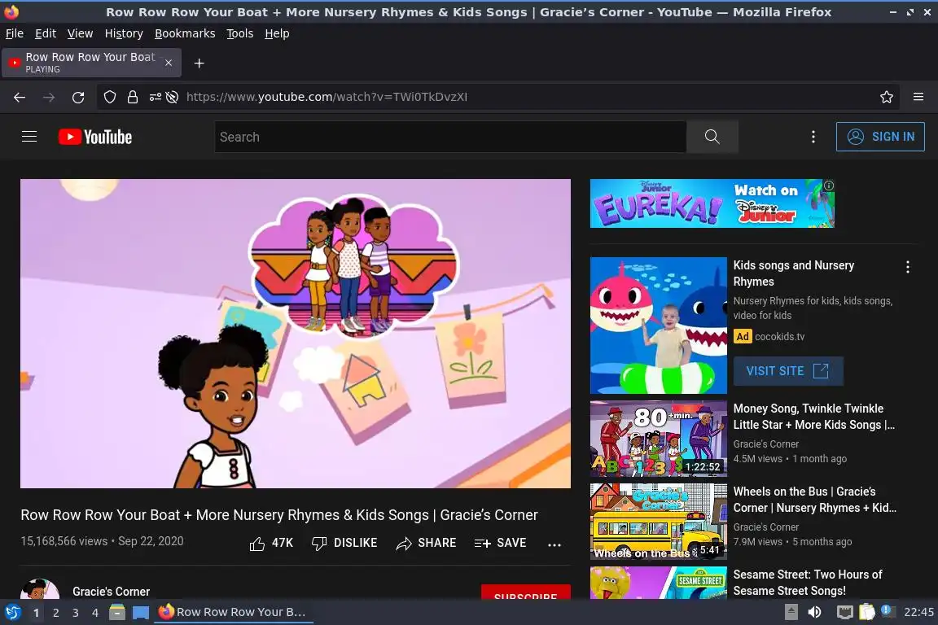The image size is (938, 625).
Task: Open Money Song Twinkle Twinkle video thumbnail
Action: [658, 439]
